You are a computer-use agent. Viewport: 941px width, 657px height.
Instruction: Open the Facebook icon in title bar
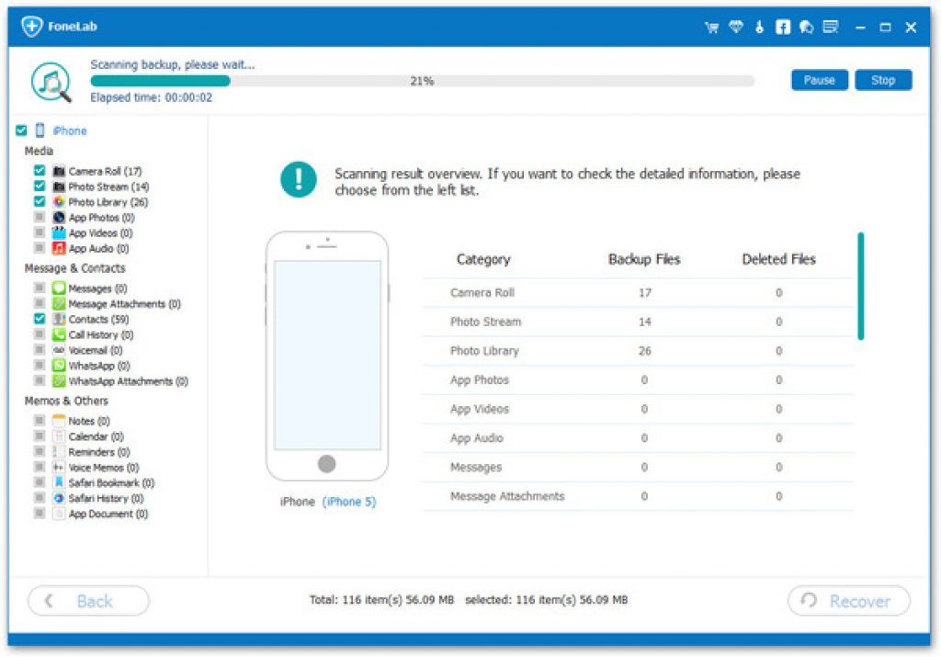coord(783,27)
